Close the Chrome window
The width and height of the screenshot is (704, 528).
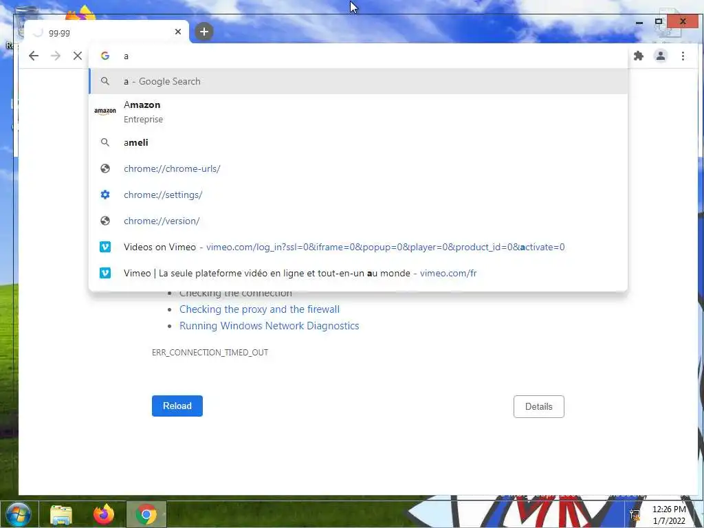tap(683, 21)
